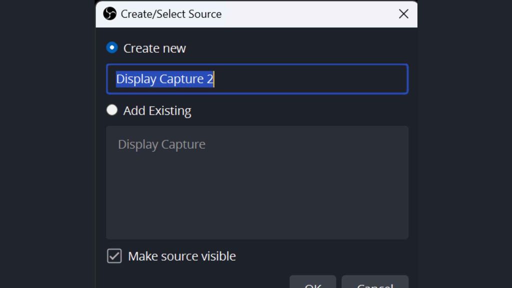The height and width of the screenshot is (288, 512).
Task: Click the highlighted "Display Capture 2" text
Action: tap(164, 79)
